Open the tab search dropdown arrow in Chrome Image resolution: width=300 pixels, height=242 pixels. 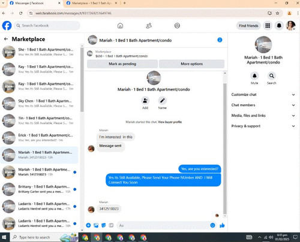[x=3, y=3]
